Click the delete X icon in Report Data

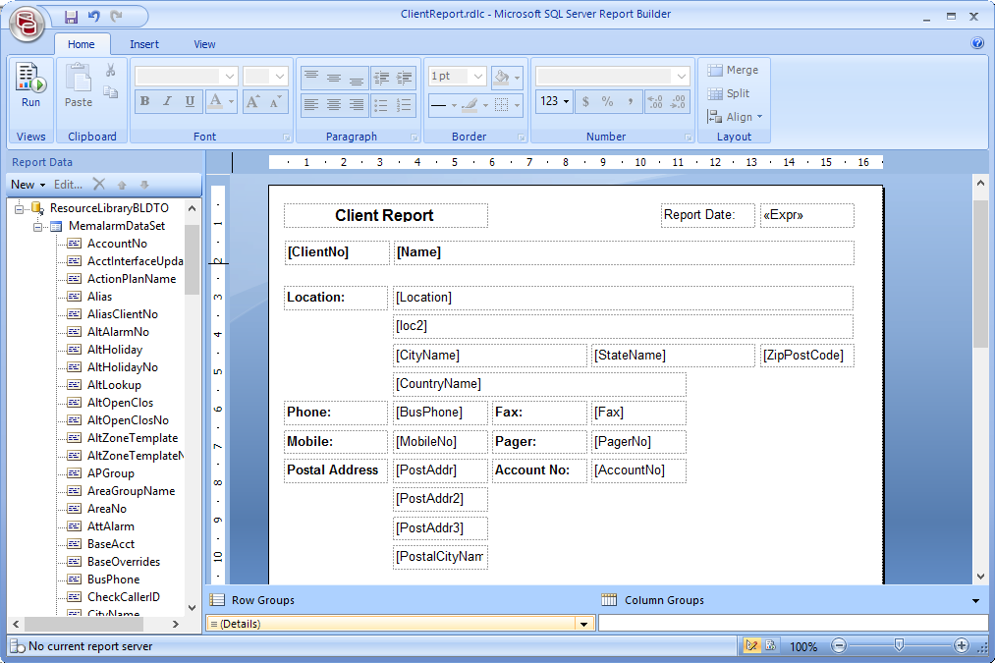[99, 184]
